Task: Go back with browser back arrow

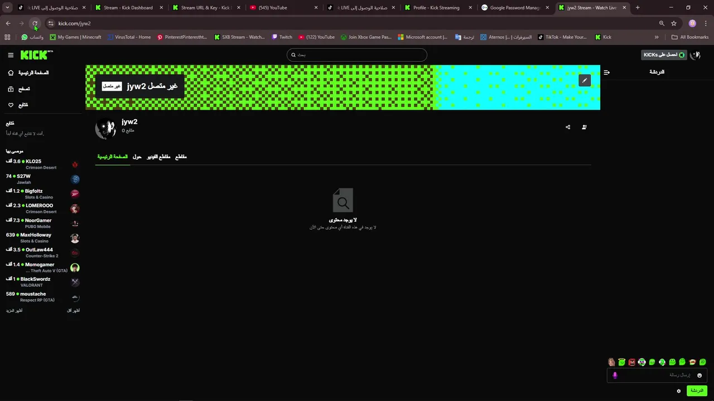Action: [8, 23]
